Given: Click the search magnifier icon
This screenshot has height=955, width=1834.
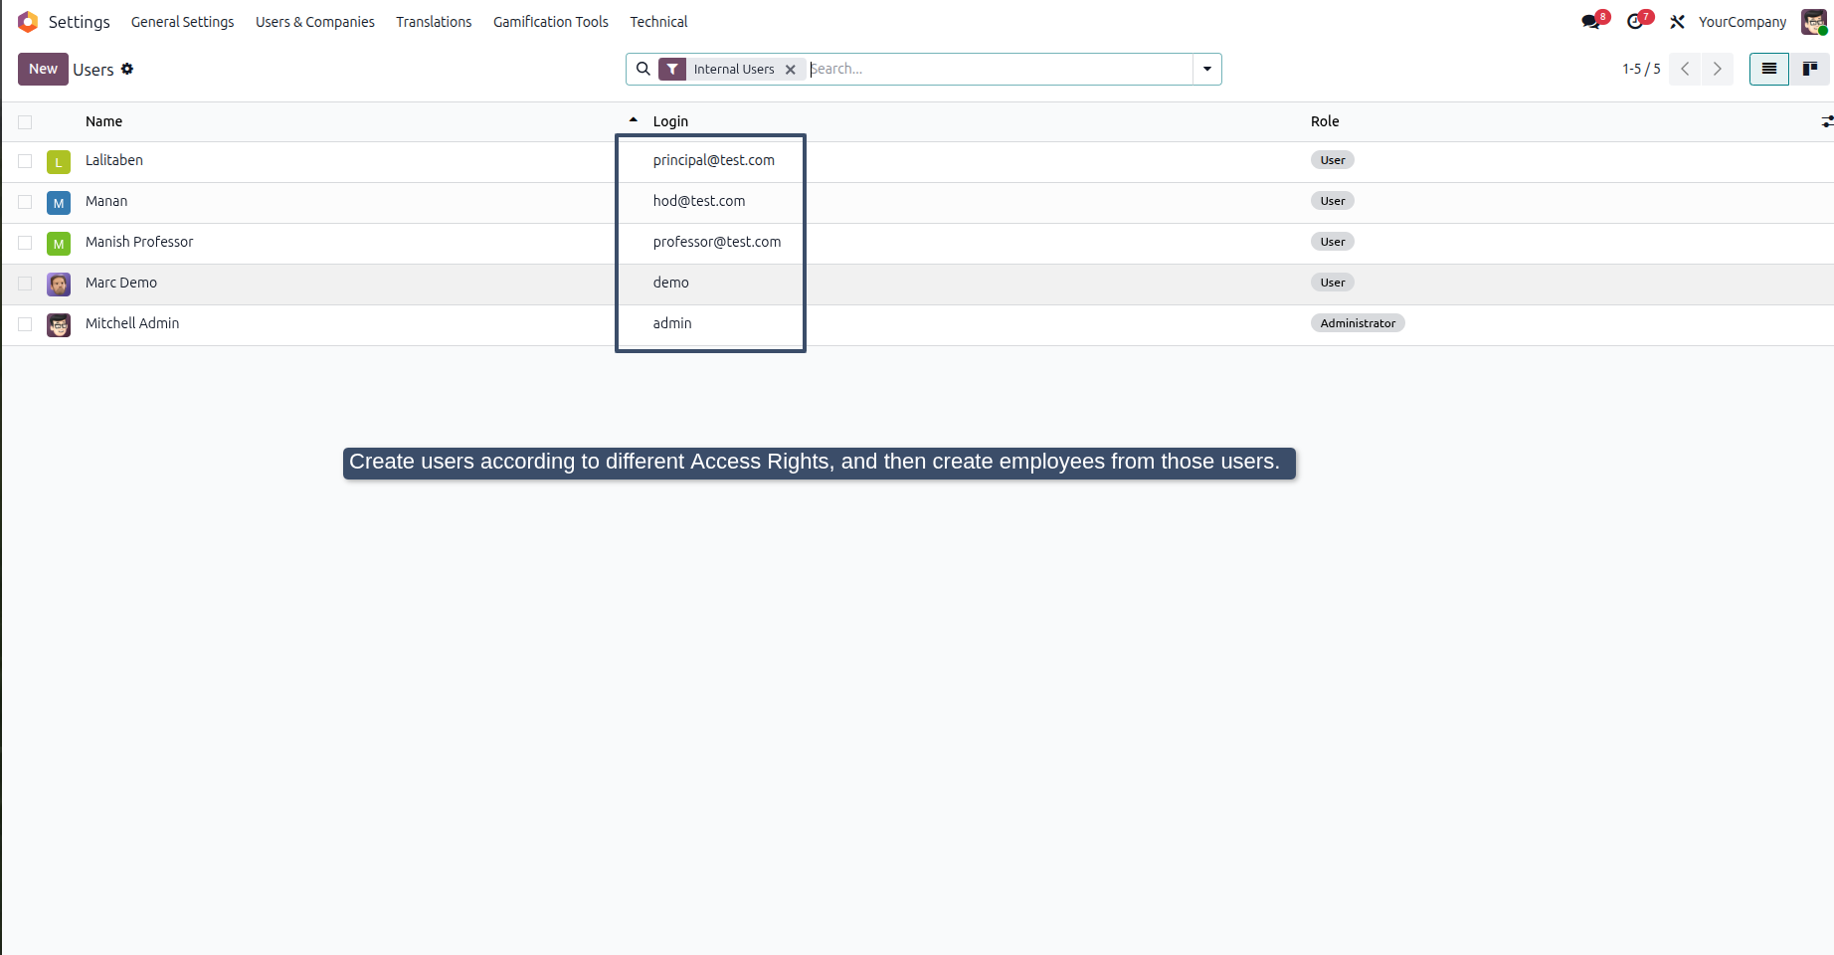Looking at the screenshot, I should tap(643, 69).
